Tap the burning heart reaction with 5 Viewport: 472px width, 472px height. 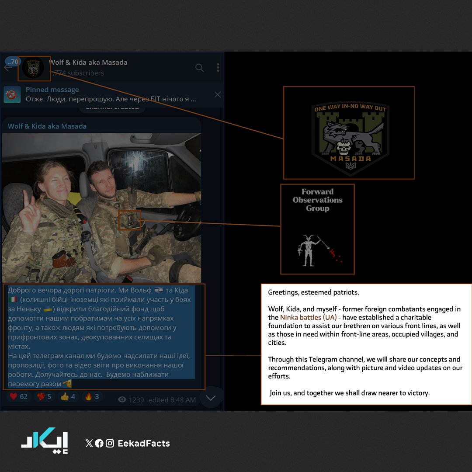tap(44, 396)
